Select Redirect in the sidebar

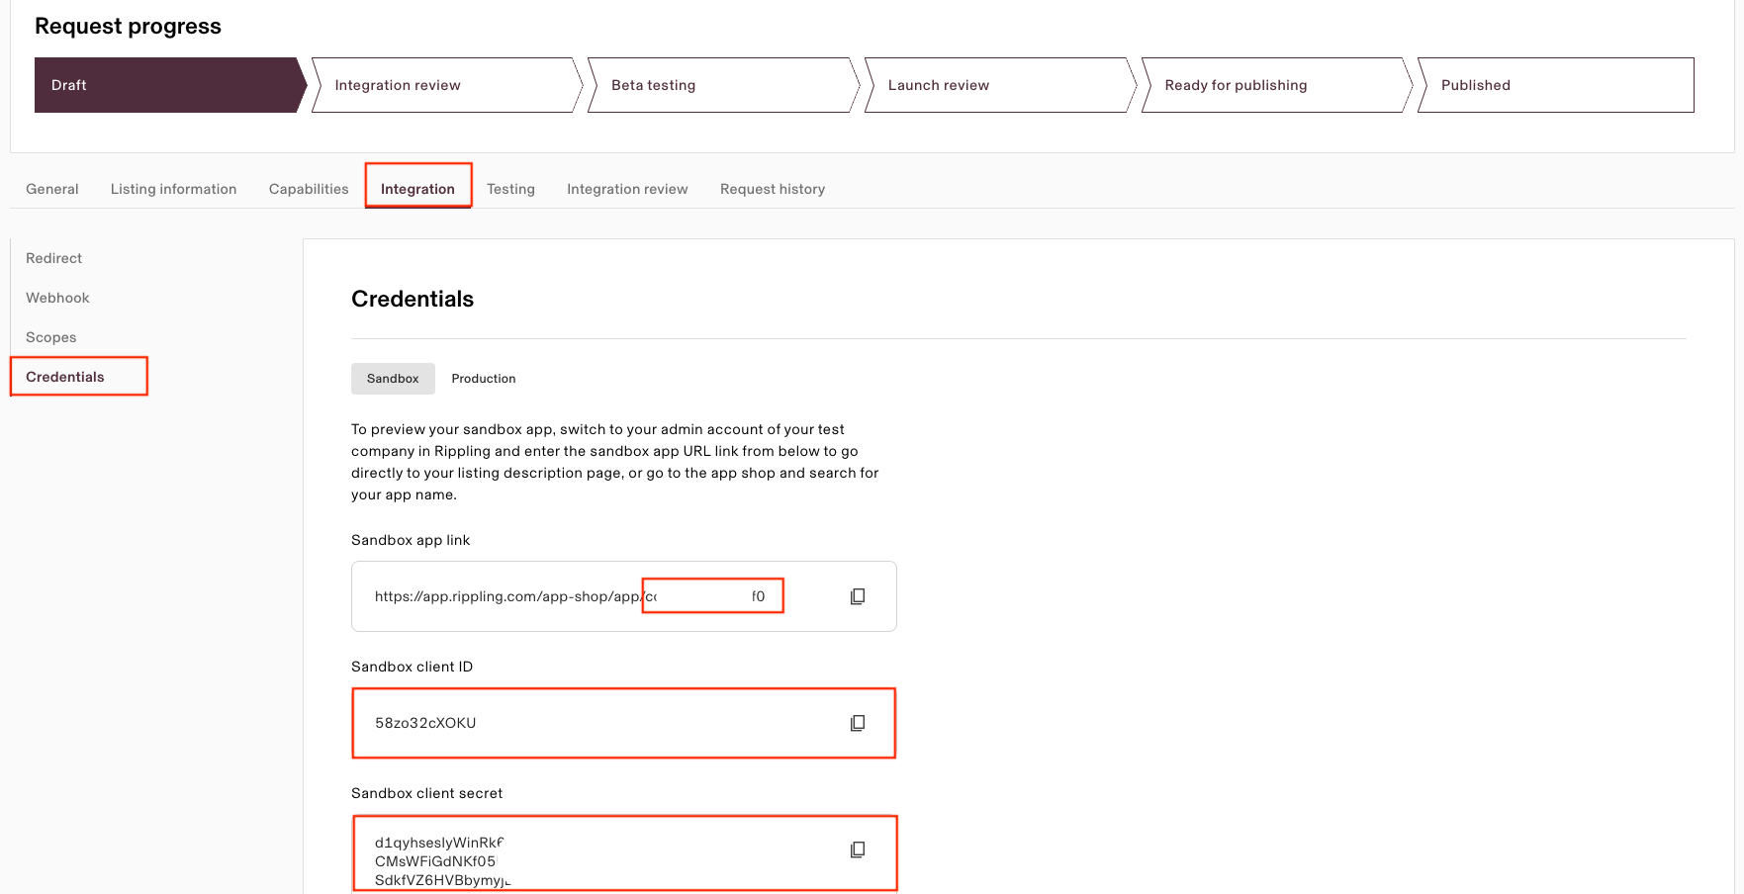pyautogui.click(x=53, y=258)
